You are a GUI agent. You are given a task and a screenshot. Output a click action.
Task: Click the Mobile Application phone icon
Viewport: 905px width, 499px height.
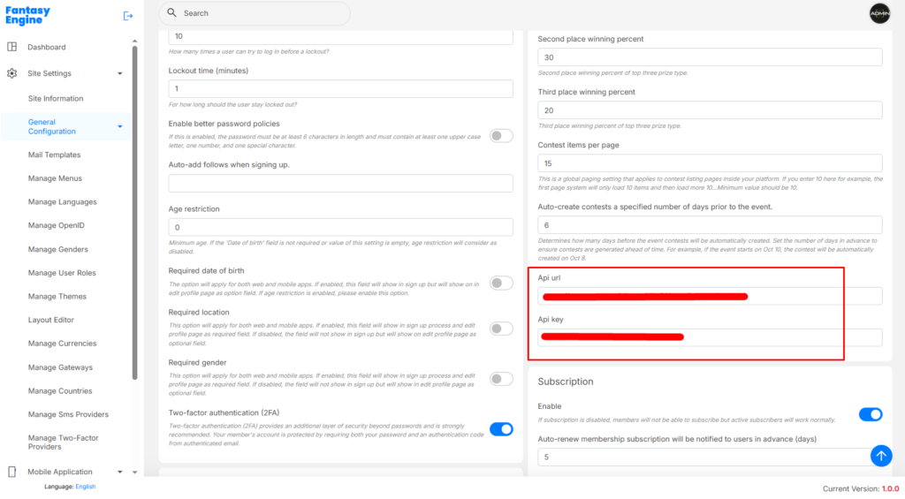[11, 472]
